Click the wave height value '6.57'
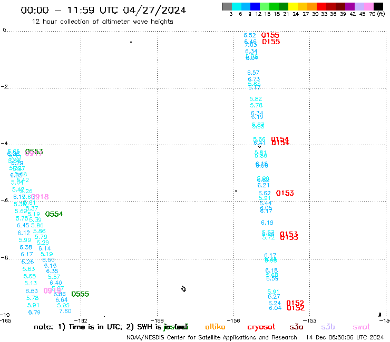This screenshot has height=342, width=390. click(253, 73)
